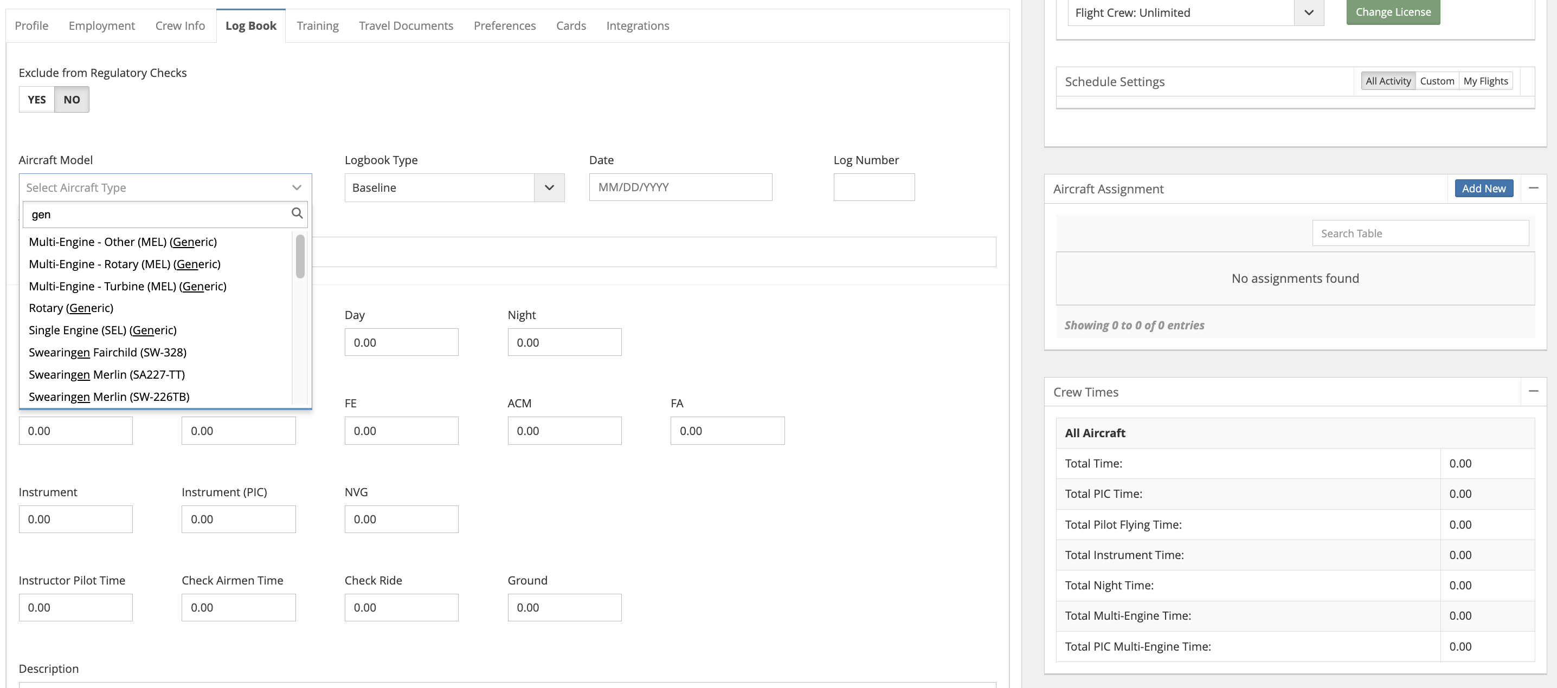This screenshot has width=1557, height=688.
Task: Select My Flights schedule setting
Action: (1485, 81)
